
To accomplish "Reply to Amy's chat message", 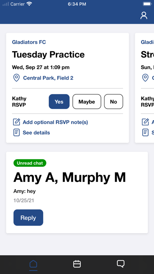I will [x=28, y=218].
